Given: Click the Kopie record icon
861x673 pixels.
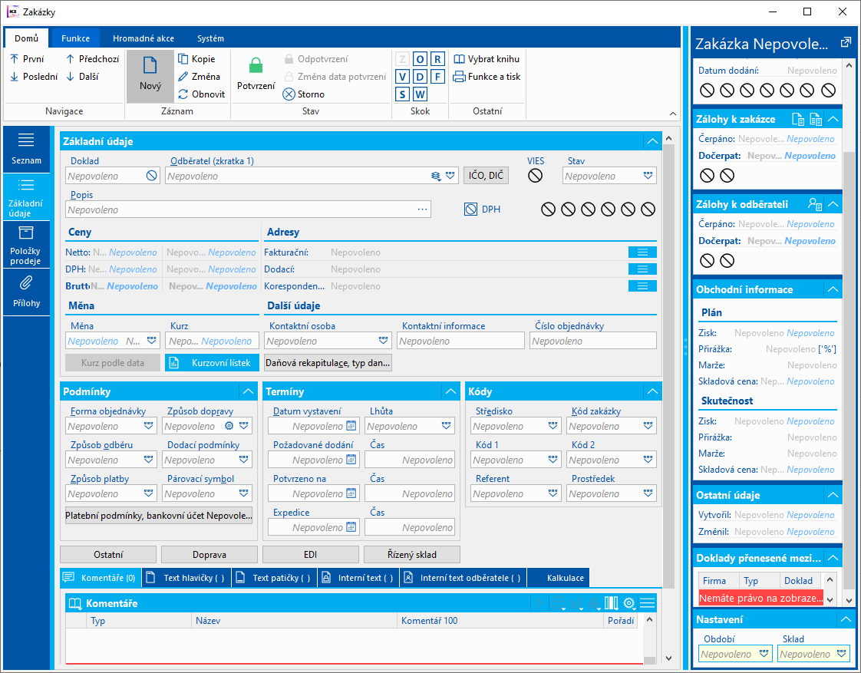Looking at the screenshot, I should (183, 59).
